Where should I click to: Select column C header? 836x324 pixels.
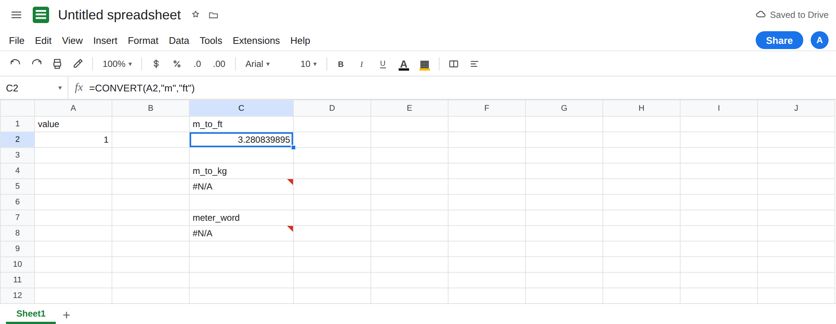pos(241,108)
